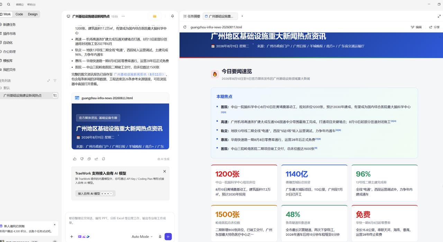This screenshot has height=242, width=443.
Task: Switch to the Design mode tab
Action: tap(33, 14)
